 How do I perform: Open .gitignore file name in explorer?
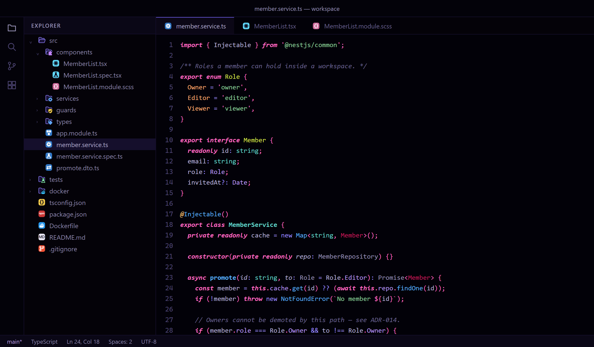pos(63,249)
